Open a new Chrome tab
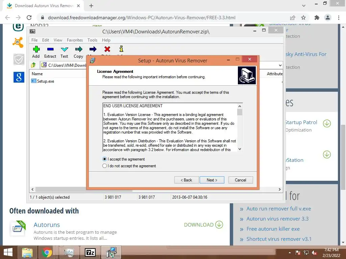The image size is (346, 259). 91,6
